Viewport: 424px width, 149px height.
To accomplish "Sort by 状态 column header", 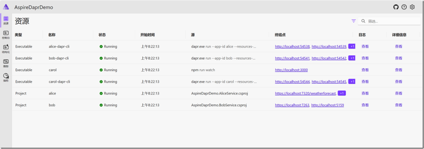I will point(102,35).
